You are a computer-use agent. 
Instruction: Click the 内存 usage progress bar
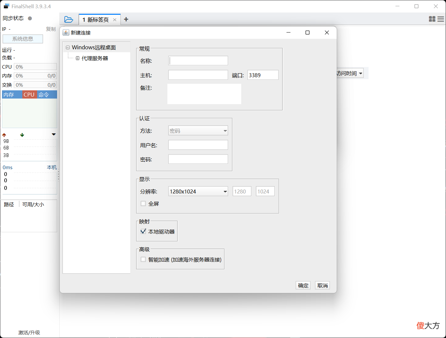tap(35, 76)
